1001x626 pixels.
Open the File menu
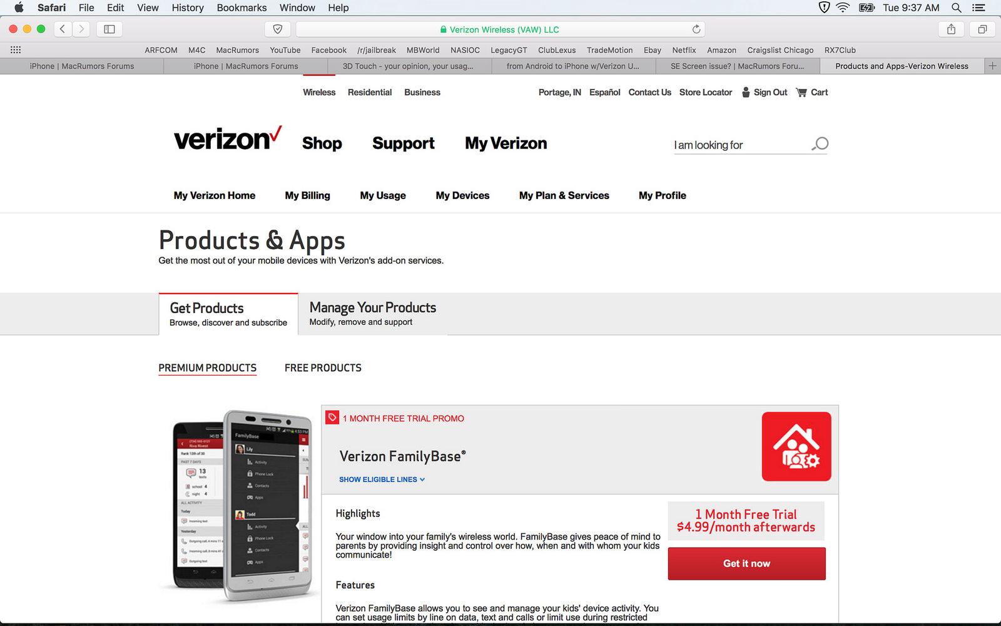[86, 8]
